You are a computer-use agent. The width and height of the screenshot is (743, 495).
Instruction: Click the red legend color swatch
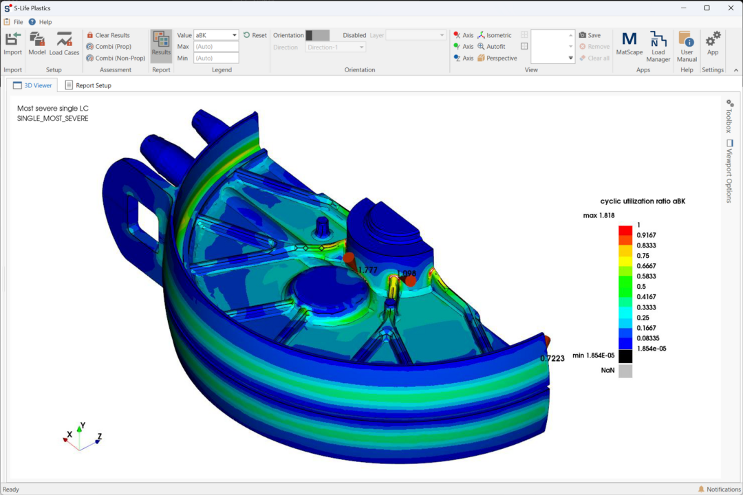coord(625,230)
